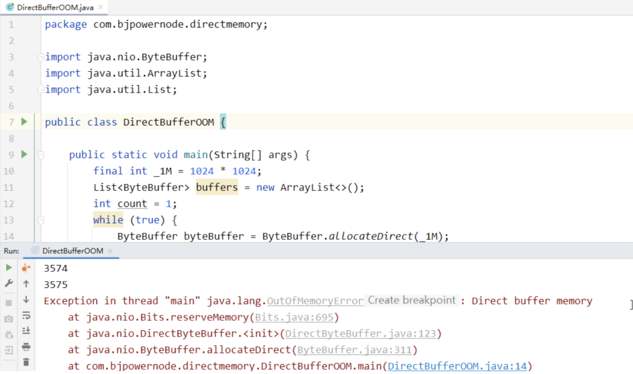Jump down the stack trace with down arrow
This screenshot has height=374, width=633.
[26, 299]
